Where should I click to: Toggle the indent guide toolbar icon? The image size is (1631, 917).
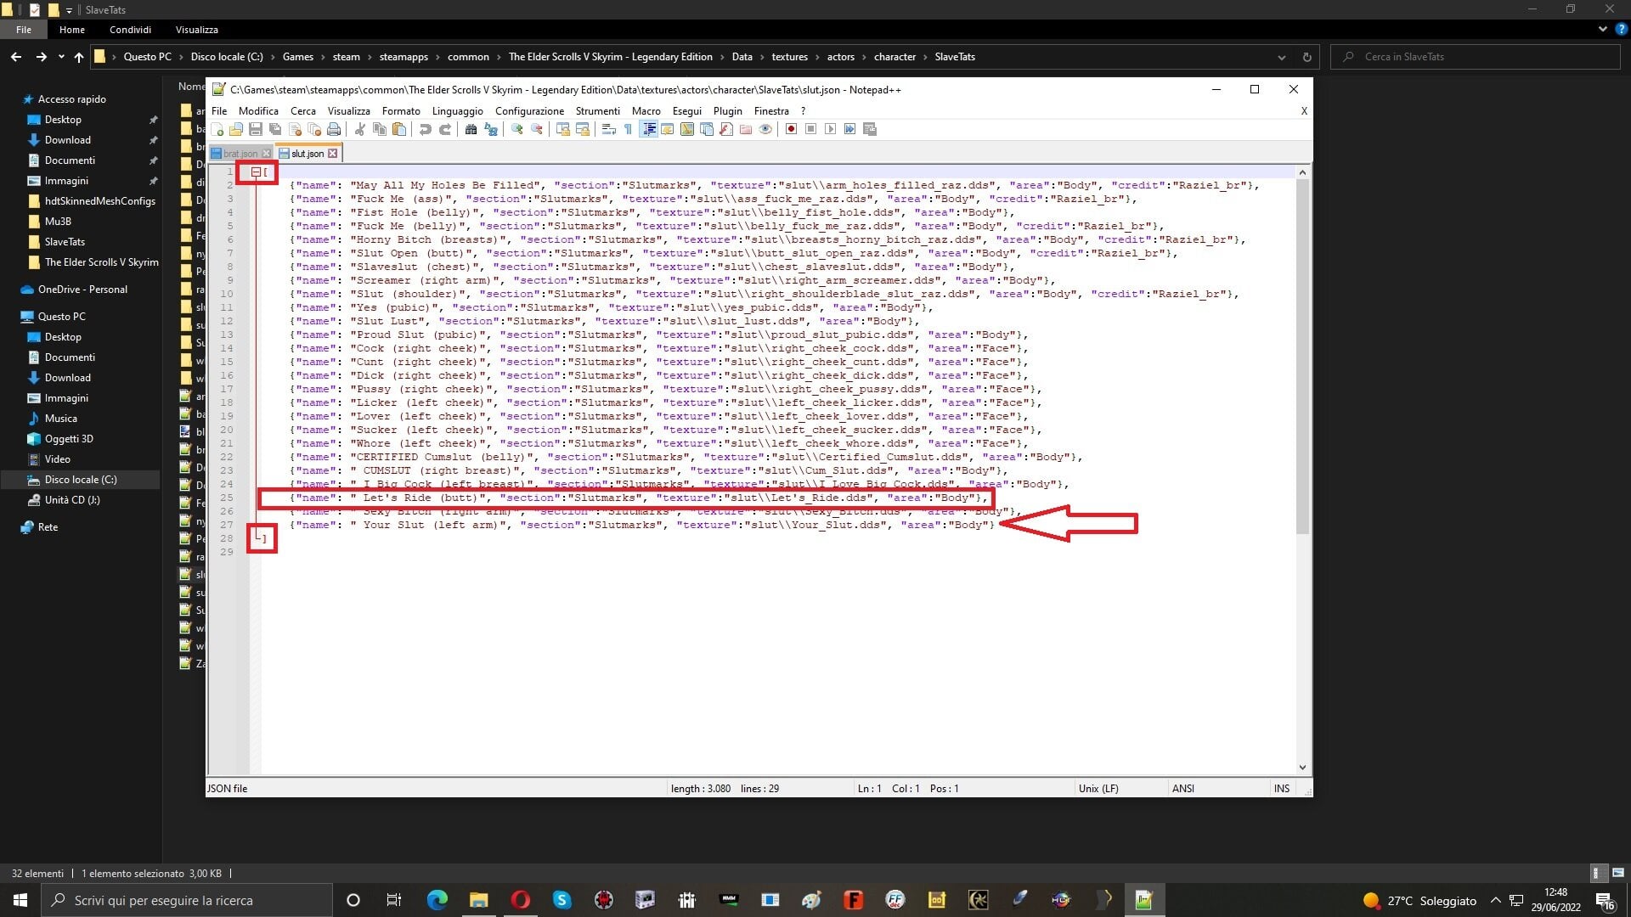(x=649, y=129)
